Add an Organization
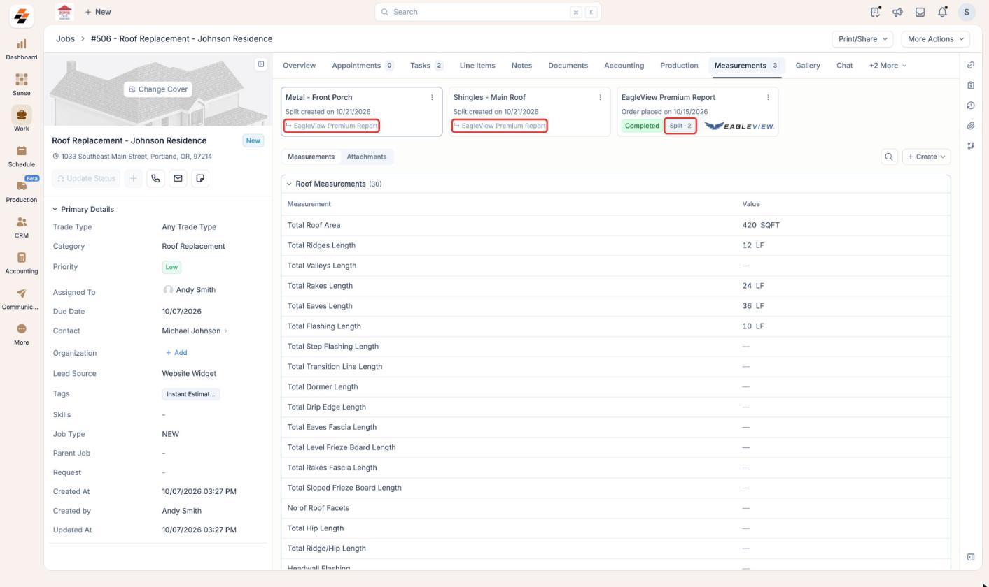Viewport: 989px width, 587px height. click(176, 353)
